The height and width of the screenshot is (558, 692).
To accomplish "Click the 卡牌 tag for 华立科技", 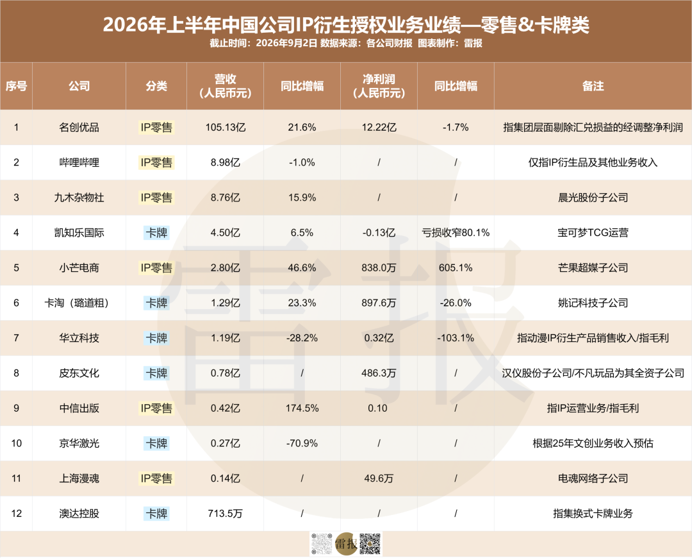I will (156, 338).
